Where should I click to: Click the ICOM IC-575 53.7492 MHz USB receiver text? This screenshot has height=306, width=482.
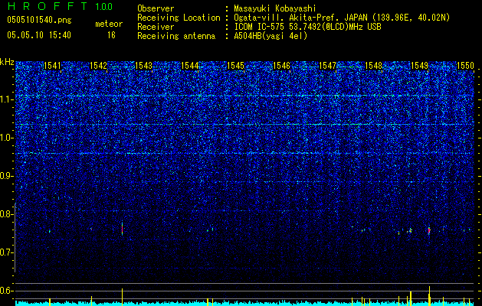(307, 27)
